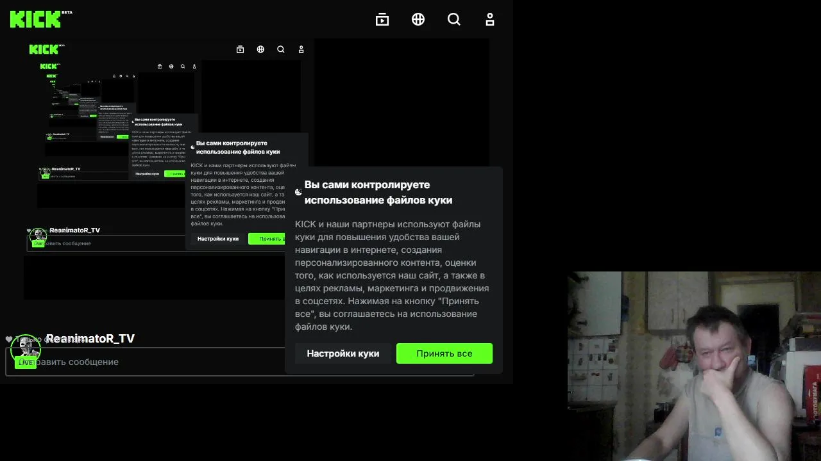Click the second-level nested browse icon

click(241, 49)
